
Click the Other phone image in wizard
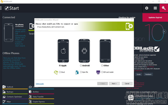pos(105,51)
